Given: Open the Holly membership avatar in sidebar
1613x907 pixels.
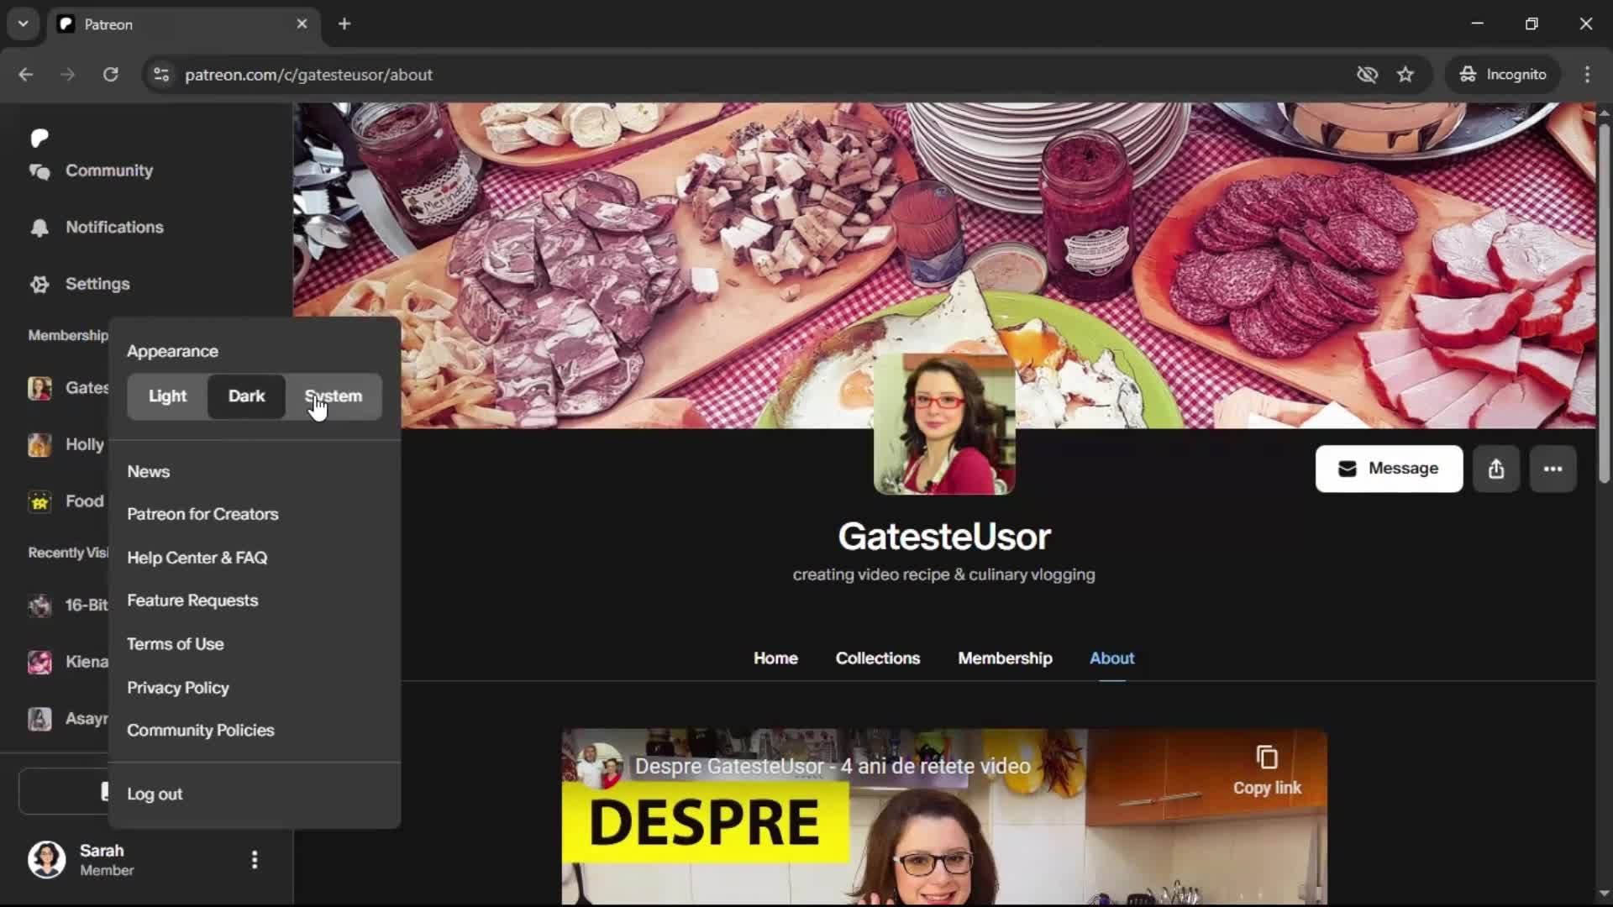Looking at the screenshot, I should (39, 445).
